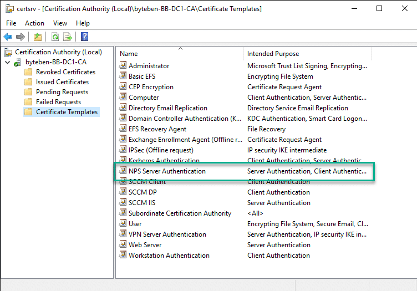
Task: Open the View menu
Action: pyautogui.click(x=60, y=23)
